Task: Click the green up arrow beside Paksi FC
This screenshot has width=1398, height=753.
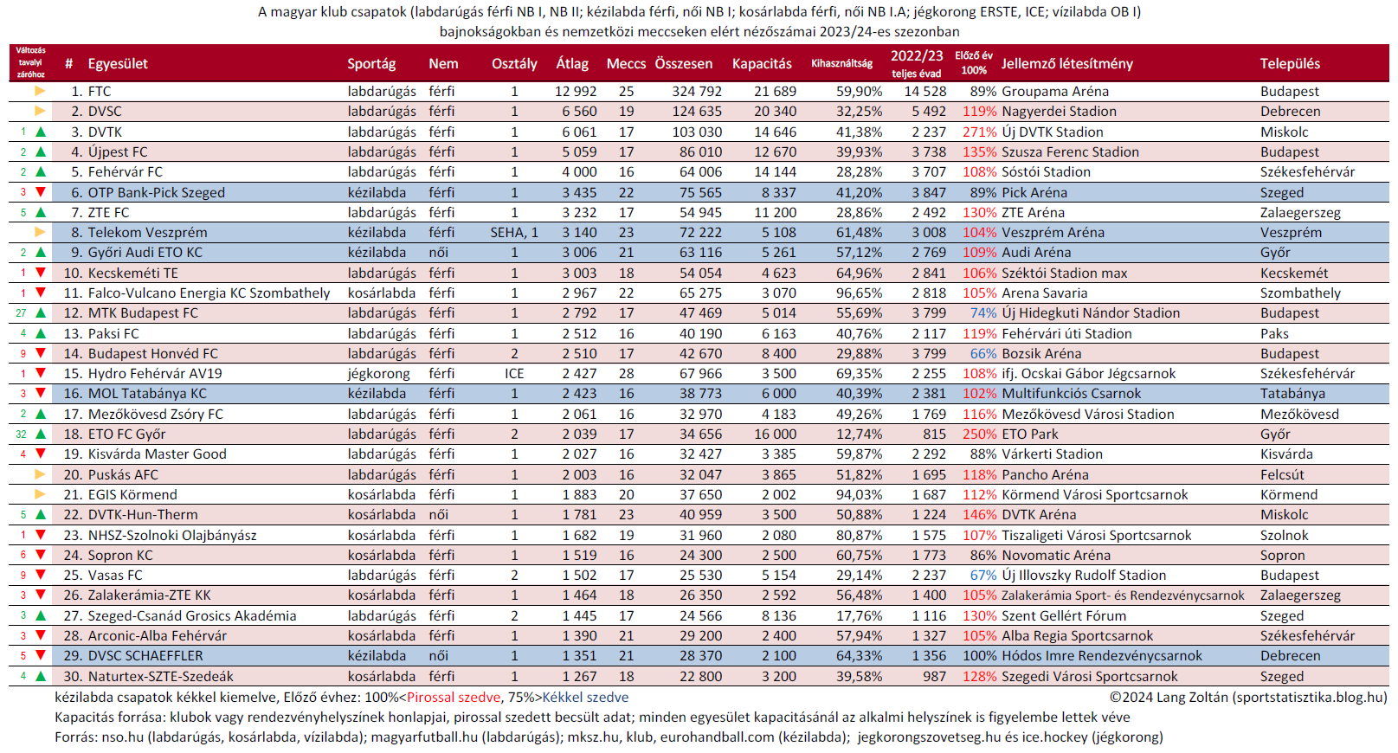Action: [40, 333]
